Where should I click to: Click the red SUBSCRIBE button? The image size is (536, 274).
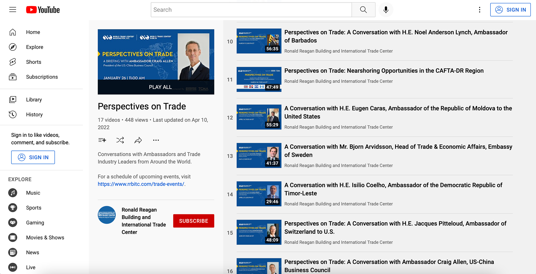193,221
